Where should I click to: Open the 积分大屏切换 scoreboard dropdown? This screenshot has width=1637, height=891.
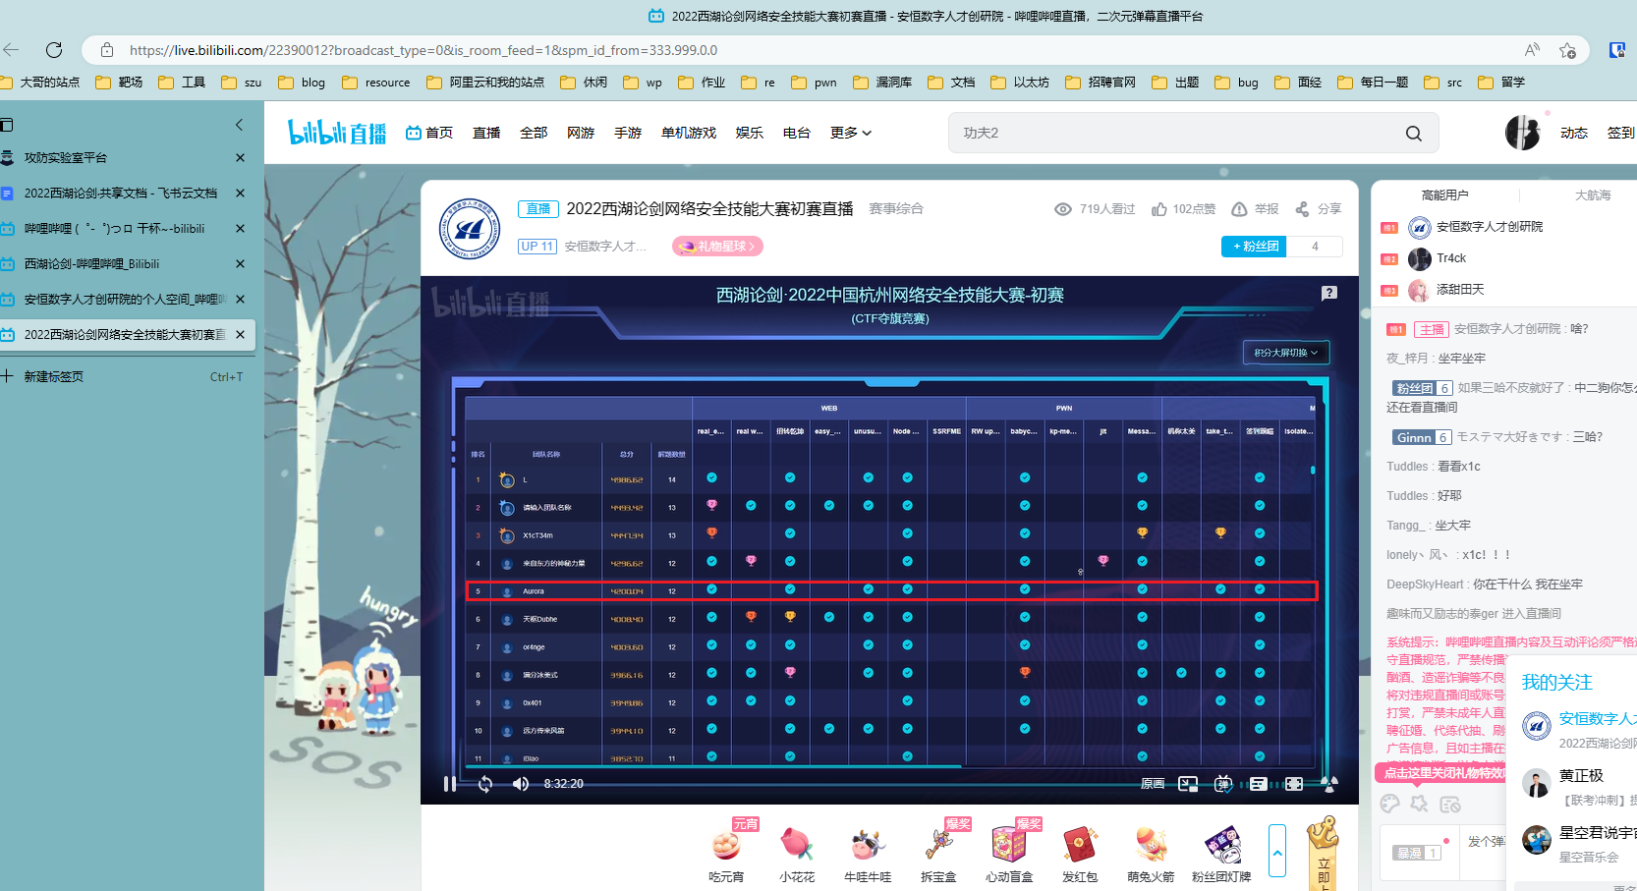[x=1286, y=353]
